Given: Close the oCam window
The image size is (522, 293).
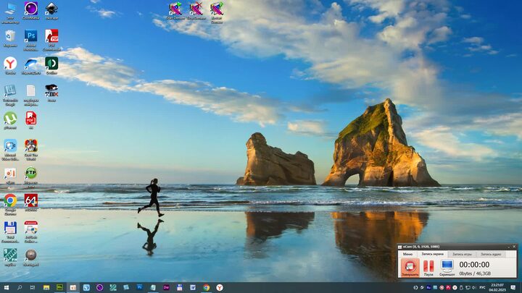Looking at the screenshot, I should click(x=514, y=247).
